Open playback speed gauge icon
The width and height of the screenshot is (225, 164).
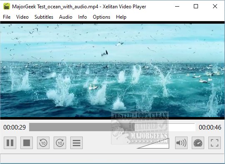tap(198, 143)
